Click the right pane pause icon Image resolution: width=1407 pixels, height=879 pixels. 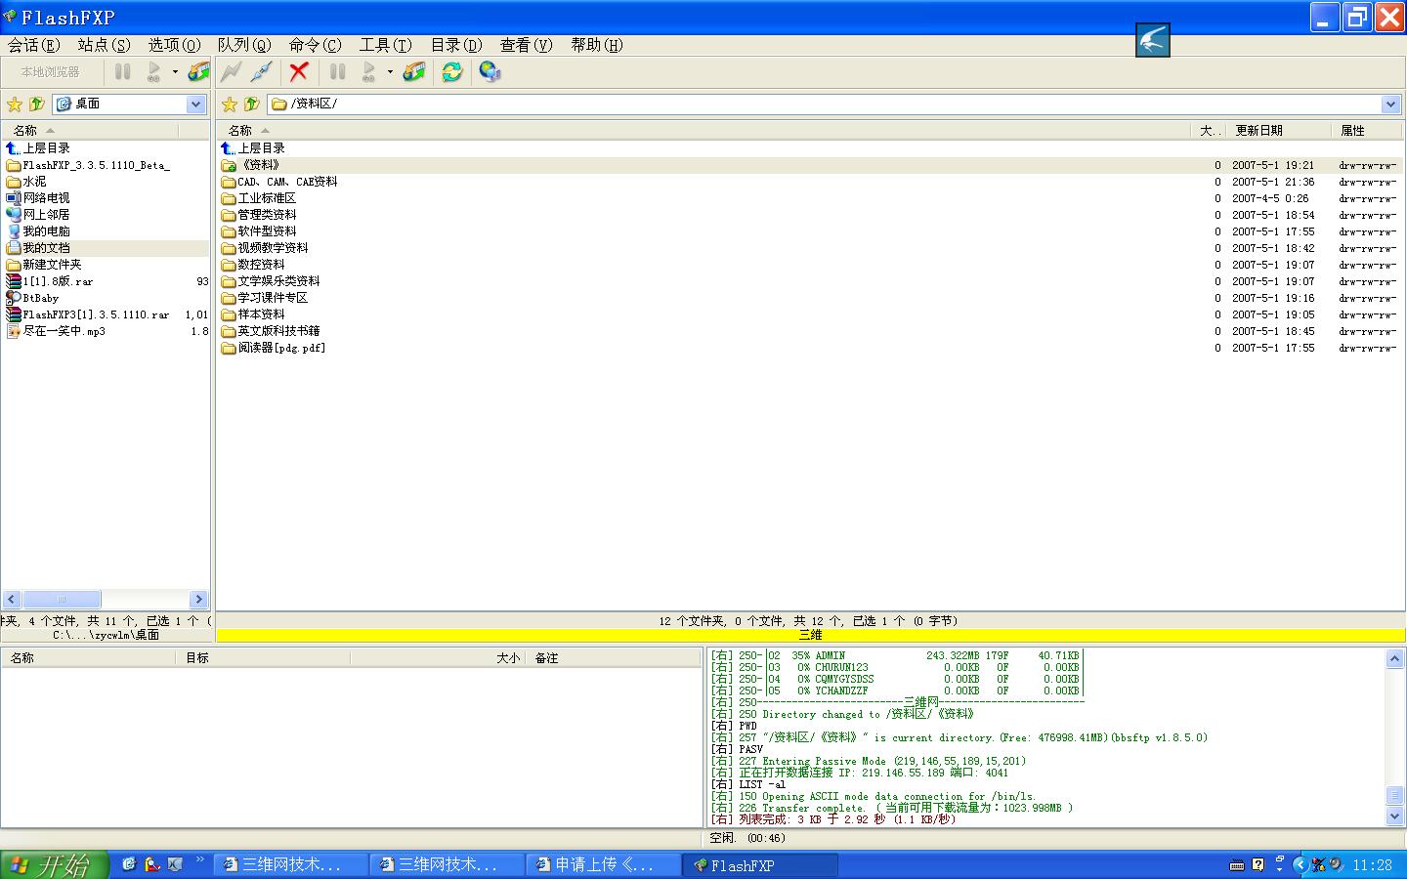[x=337, y=71]
